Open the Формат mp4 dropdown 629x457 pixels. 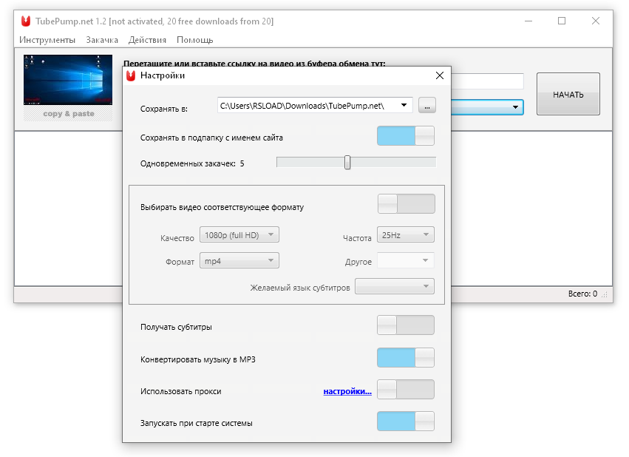pos(239,261)
